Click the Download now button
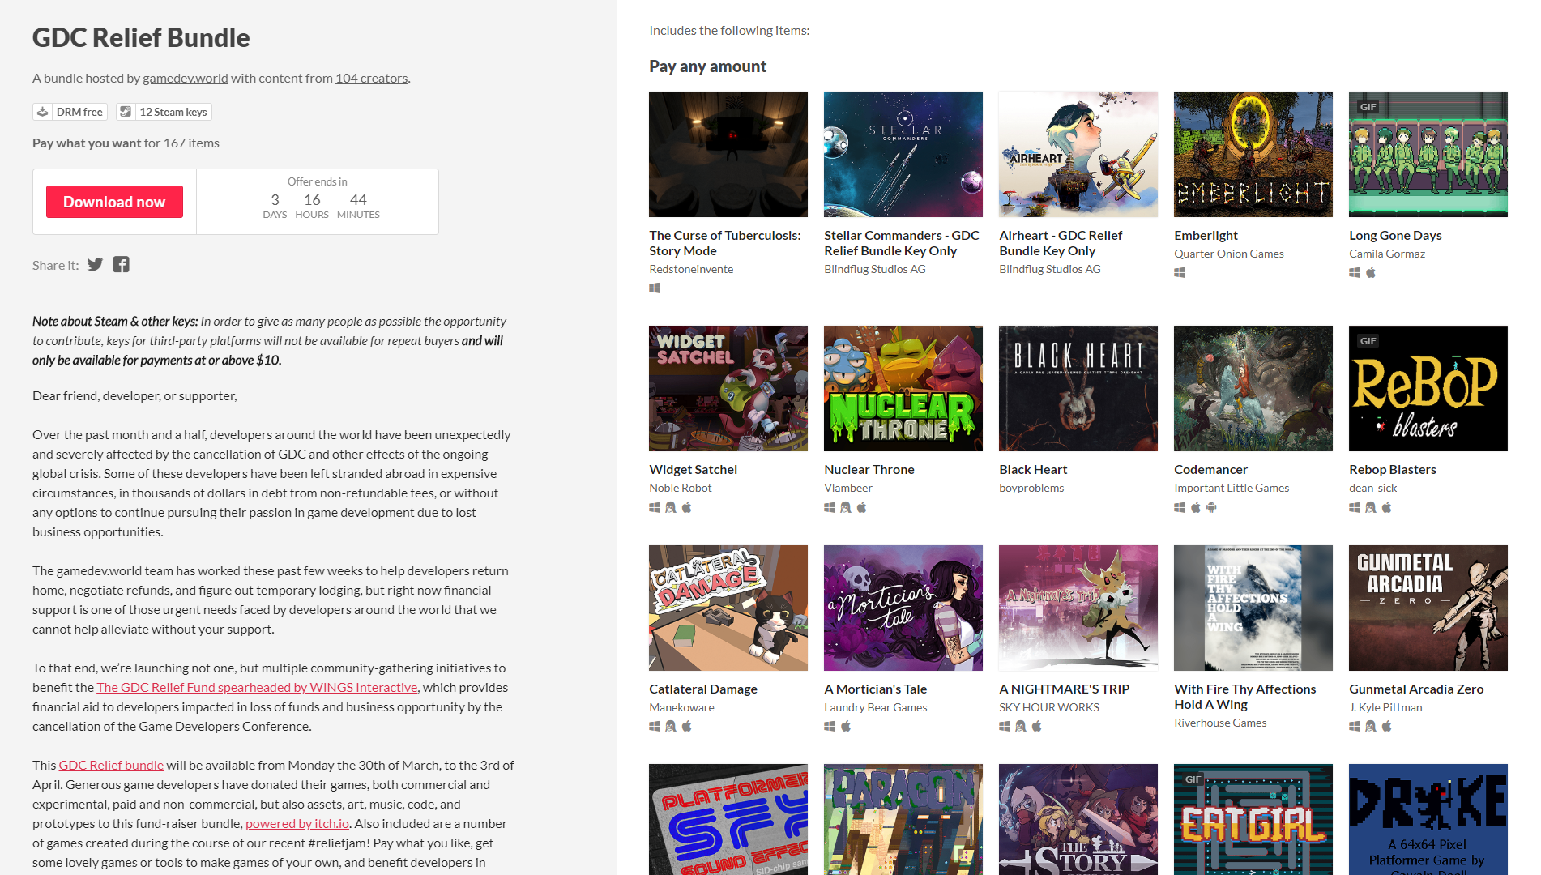1541x875 pixels. (x=114, y=202)
